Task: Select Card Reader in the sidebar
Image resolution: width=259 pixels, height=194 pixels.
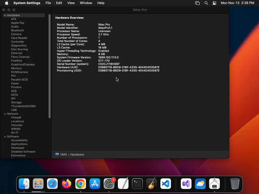Action: (19, 38)
